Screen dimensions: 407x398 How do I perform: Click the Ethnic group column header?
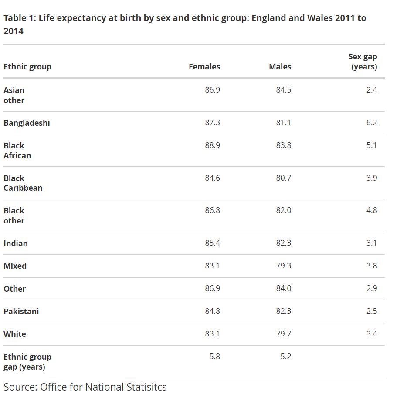pos(27,67)
